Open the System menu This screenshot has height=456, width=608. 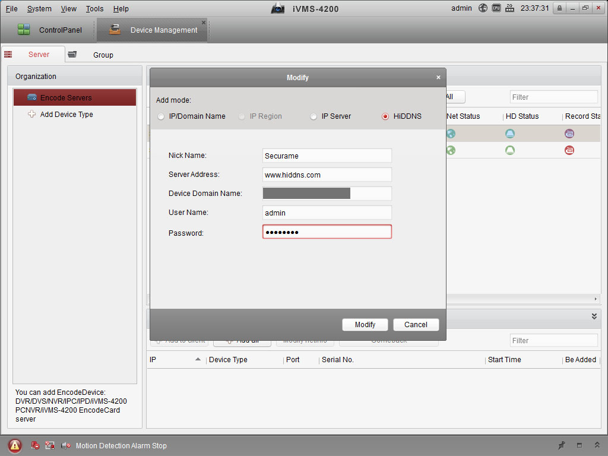point(39,8)
